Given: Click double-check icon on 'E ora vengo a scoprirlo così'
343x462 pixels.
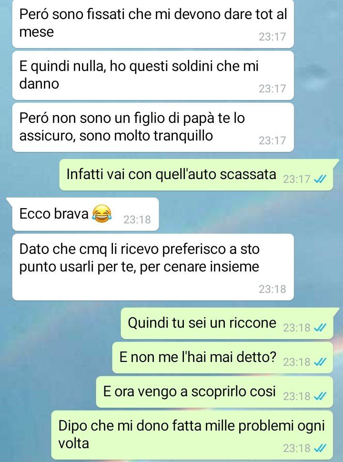Looking at the screenshot, I should click(x=320, y=396).
